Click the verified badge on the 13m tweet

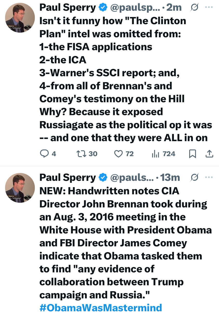[x=104, y=178]
